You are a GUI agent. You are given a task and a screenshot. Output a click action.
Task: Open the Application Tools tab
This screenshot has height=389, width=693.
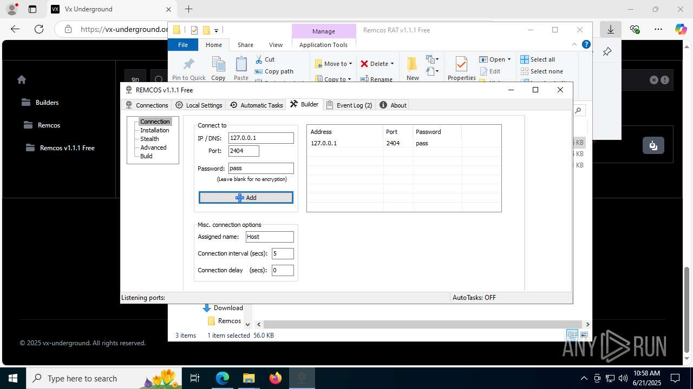pos(323,45)
